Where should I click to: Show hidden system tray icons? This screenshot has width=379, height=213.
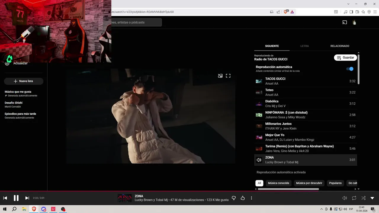point(322,209)
